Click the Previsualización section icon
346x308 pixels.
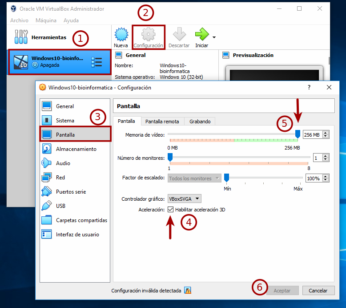coord(226,55)
